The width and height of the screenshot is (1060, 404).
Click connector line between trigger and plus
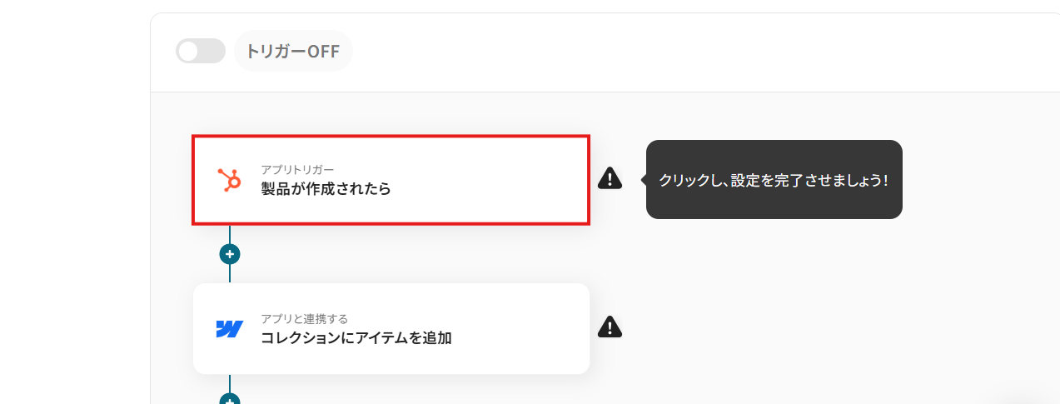click(x=230, y=234)
